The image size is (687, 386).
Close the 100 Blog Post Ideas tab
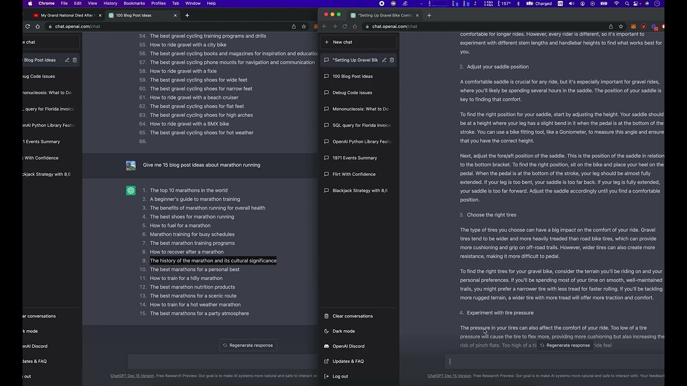[175, 15]
